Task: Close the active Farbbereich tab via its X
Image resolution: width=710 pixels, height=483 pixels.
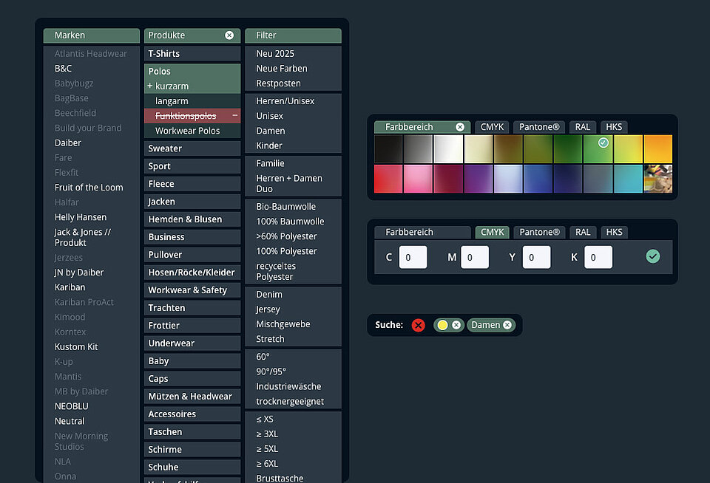Action: coord(460,127)
